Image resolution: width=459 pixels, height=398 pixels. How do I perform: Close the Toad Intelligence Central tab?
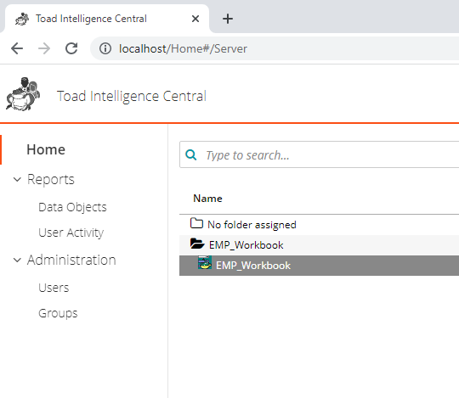pyautogui.click(x=195, y=19)
